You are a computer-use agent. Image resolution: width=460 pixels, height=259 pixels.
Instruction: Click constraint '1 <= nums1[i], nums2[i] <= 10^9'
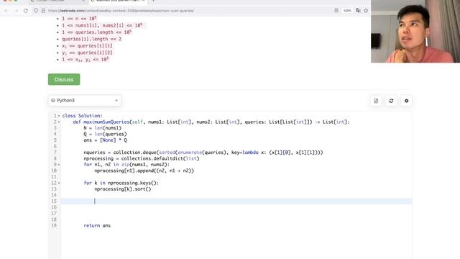[x=102, y=25]
